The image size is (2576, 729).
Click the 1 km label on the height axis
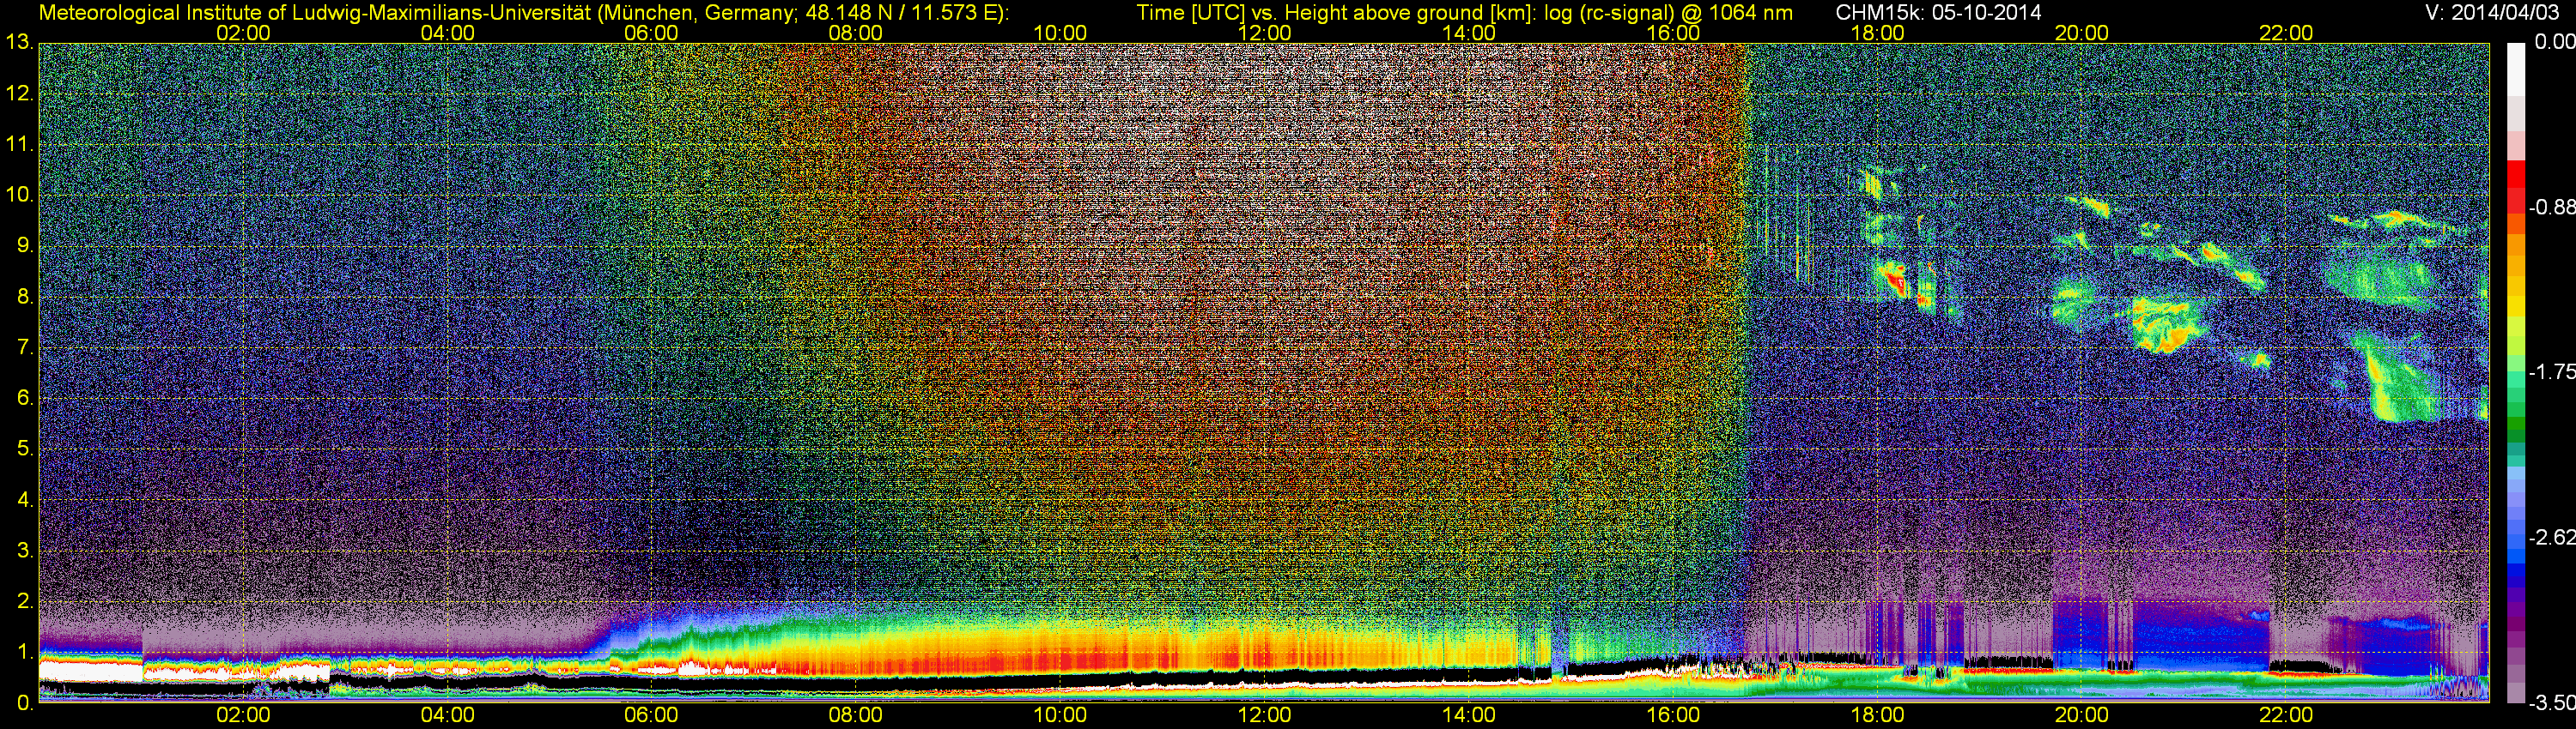click(24, 652)
